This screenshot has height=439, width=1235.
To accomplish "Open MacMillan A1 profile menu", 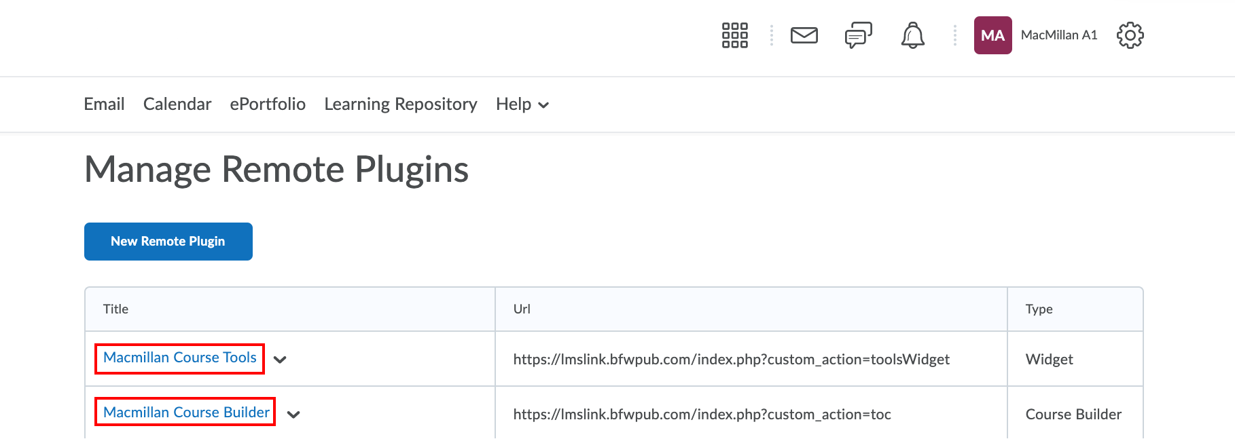I will coord(1058,35).
